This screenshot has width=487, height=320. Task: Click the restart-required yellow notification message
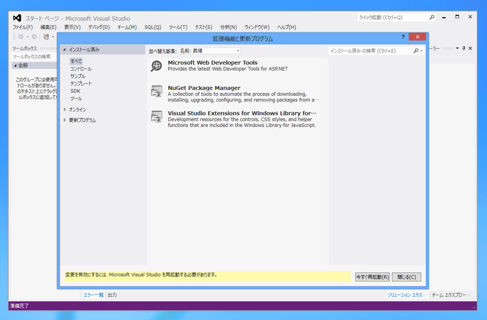(x=207, y=276)
